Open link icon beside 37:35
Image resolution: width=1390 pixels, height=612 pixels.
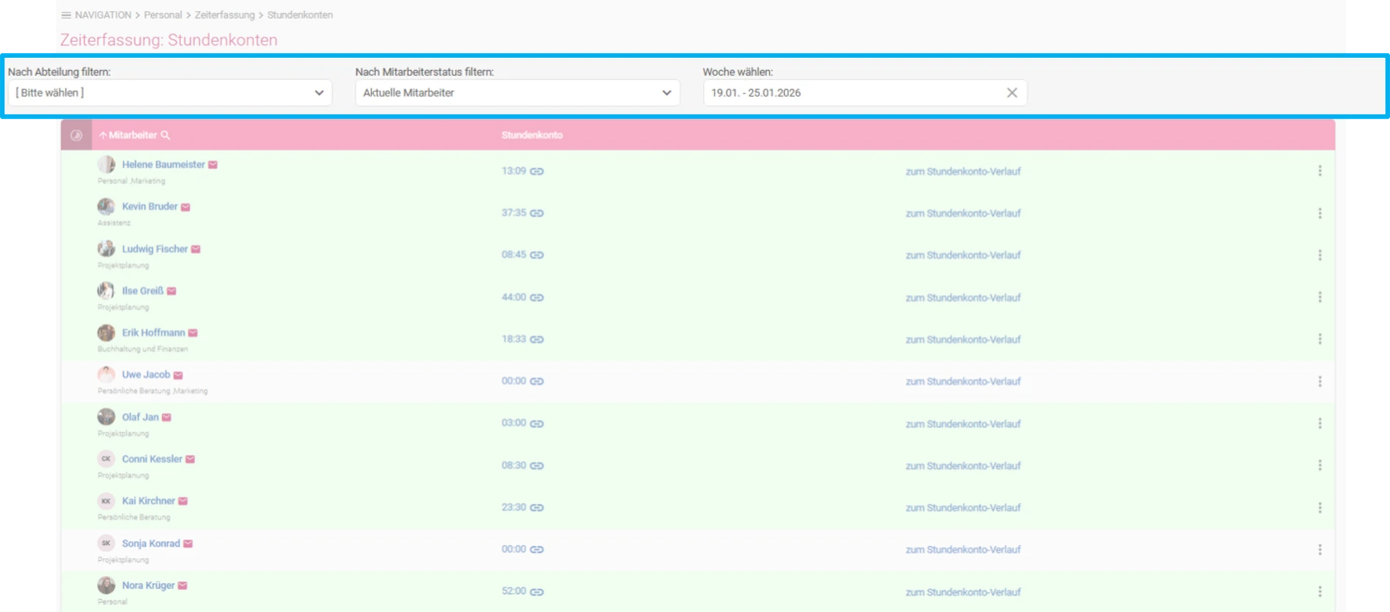[x=536, y=213]
